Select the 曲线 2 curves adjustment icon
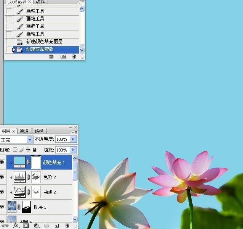The height and width of the screenshot is (229, 243). coord(20,192)
